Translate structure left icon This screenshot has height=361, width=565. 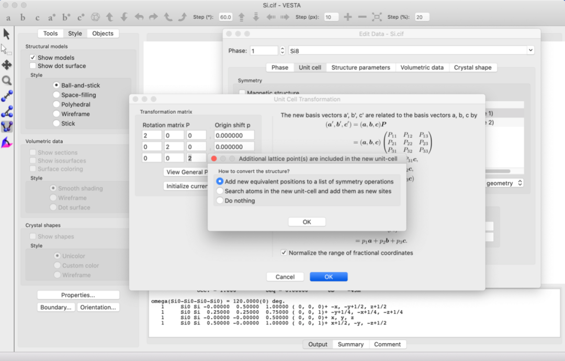coord(270,17)
